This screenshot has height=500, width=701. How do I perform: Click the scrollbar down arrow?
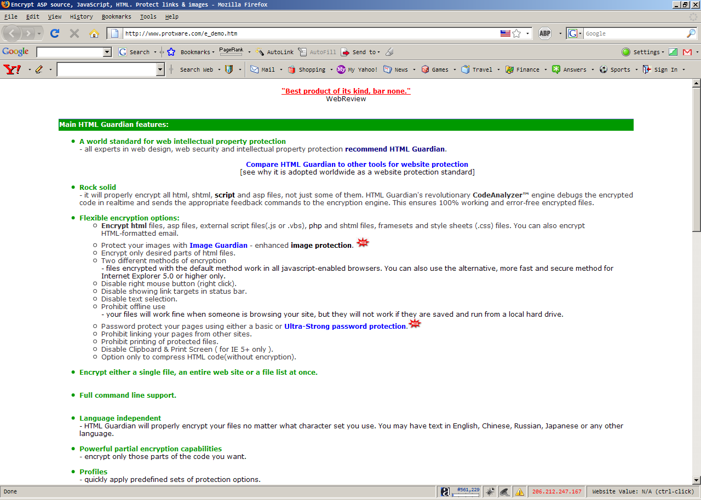click(697, 479)
